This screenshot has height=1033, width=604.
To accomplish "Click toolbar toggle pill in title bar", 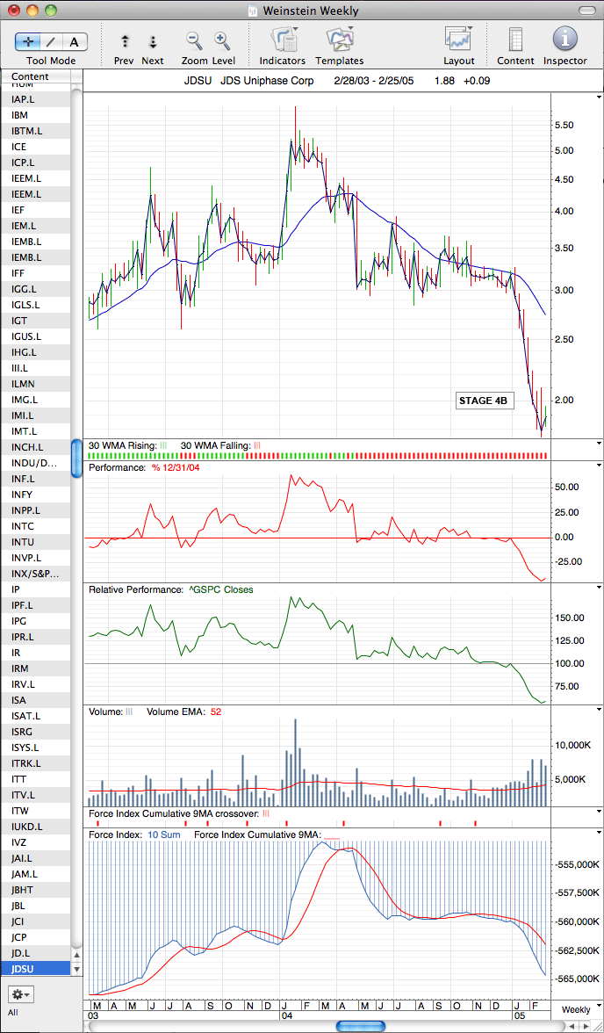I will [x=586, y=11].
